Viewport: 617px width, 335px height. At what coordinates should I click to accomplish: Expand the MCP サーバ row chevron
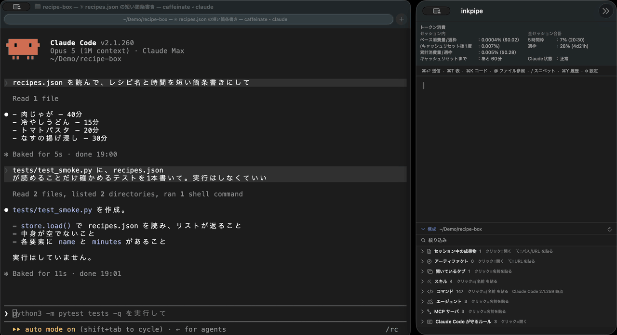point(423,311)
